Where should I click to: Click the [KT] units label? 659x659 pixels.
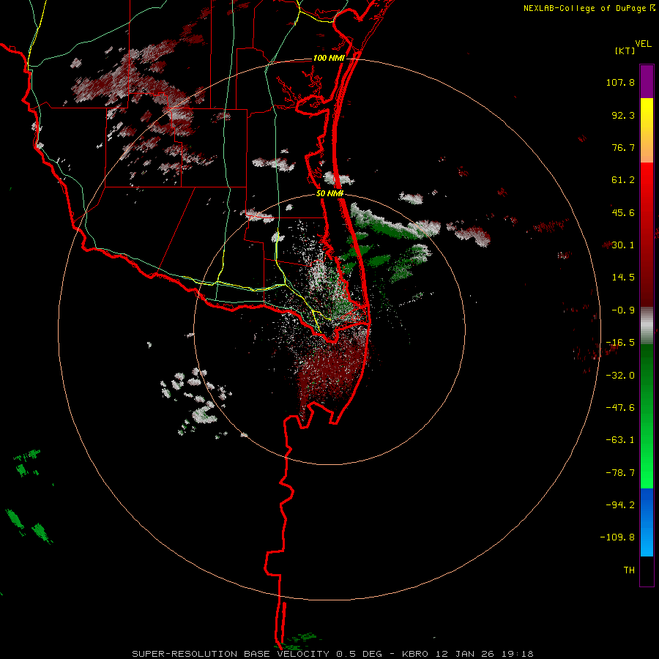625,51
